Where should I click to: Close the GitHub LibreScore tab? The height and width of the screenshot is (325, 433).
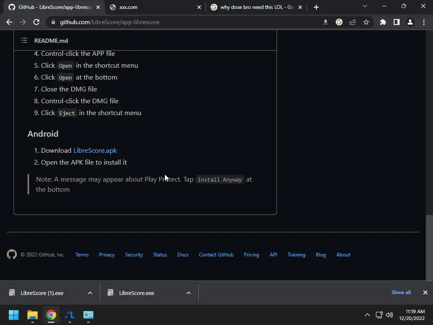98,7
